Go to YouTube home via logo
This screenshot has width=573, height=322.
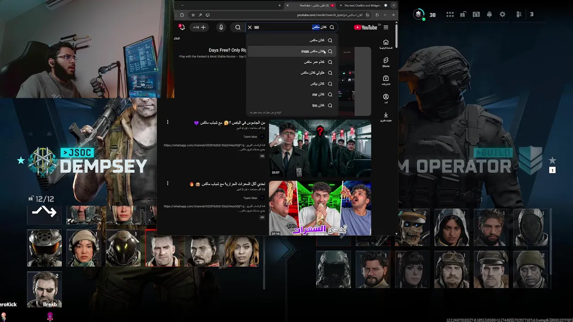tap(366, 27)
